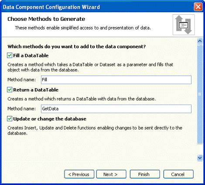Click the 'Update or change the database' label
The height and width of the screenshot is (185, 205).
[50, 119]
